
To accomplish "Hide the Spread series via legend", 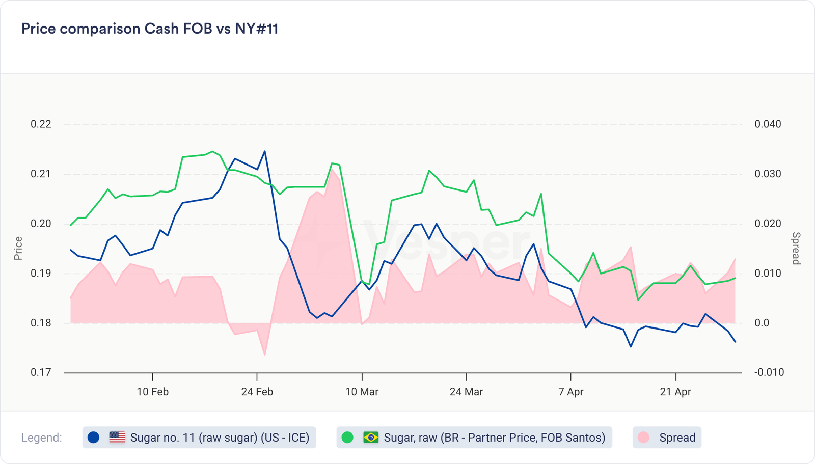I will [x=677, y=438].
